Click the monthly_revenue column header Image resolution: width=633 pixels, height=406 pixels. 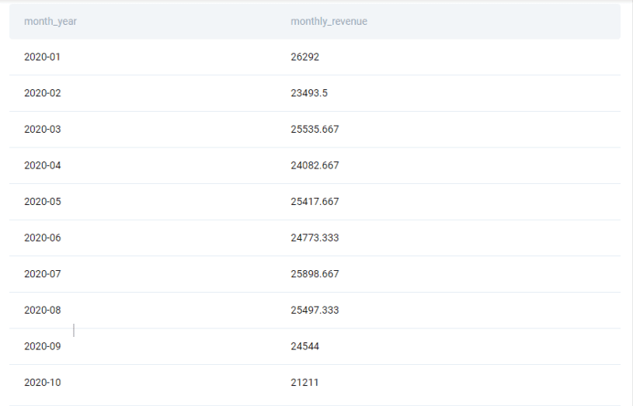click(x=329, y=22)
